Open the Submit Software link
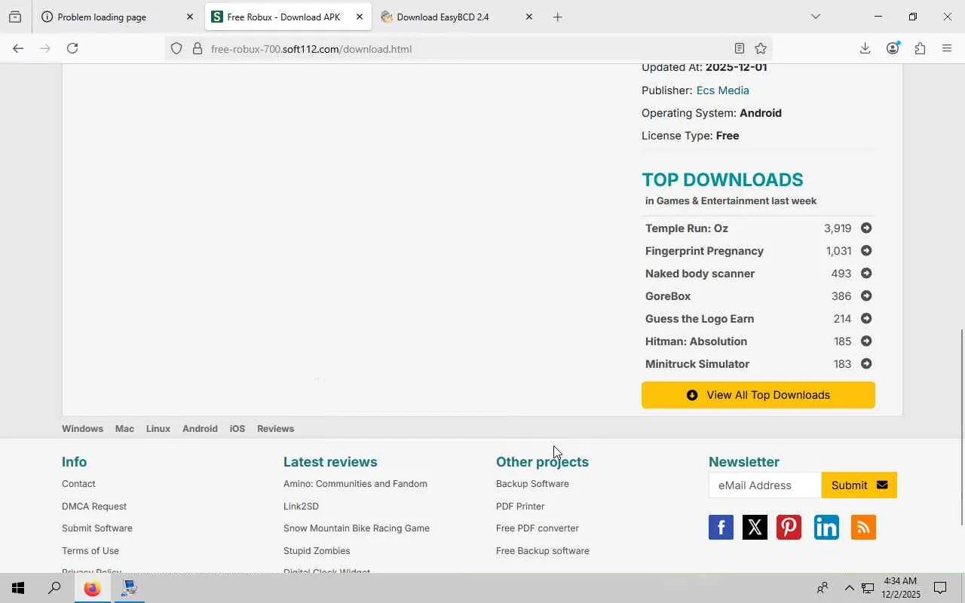965x603 pixels. 97,528
